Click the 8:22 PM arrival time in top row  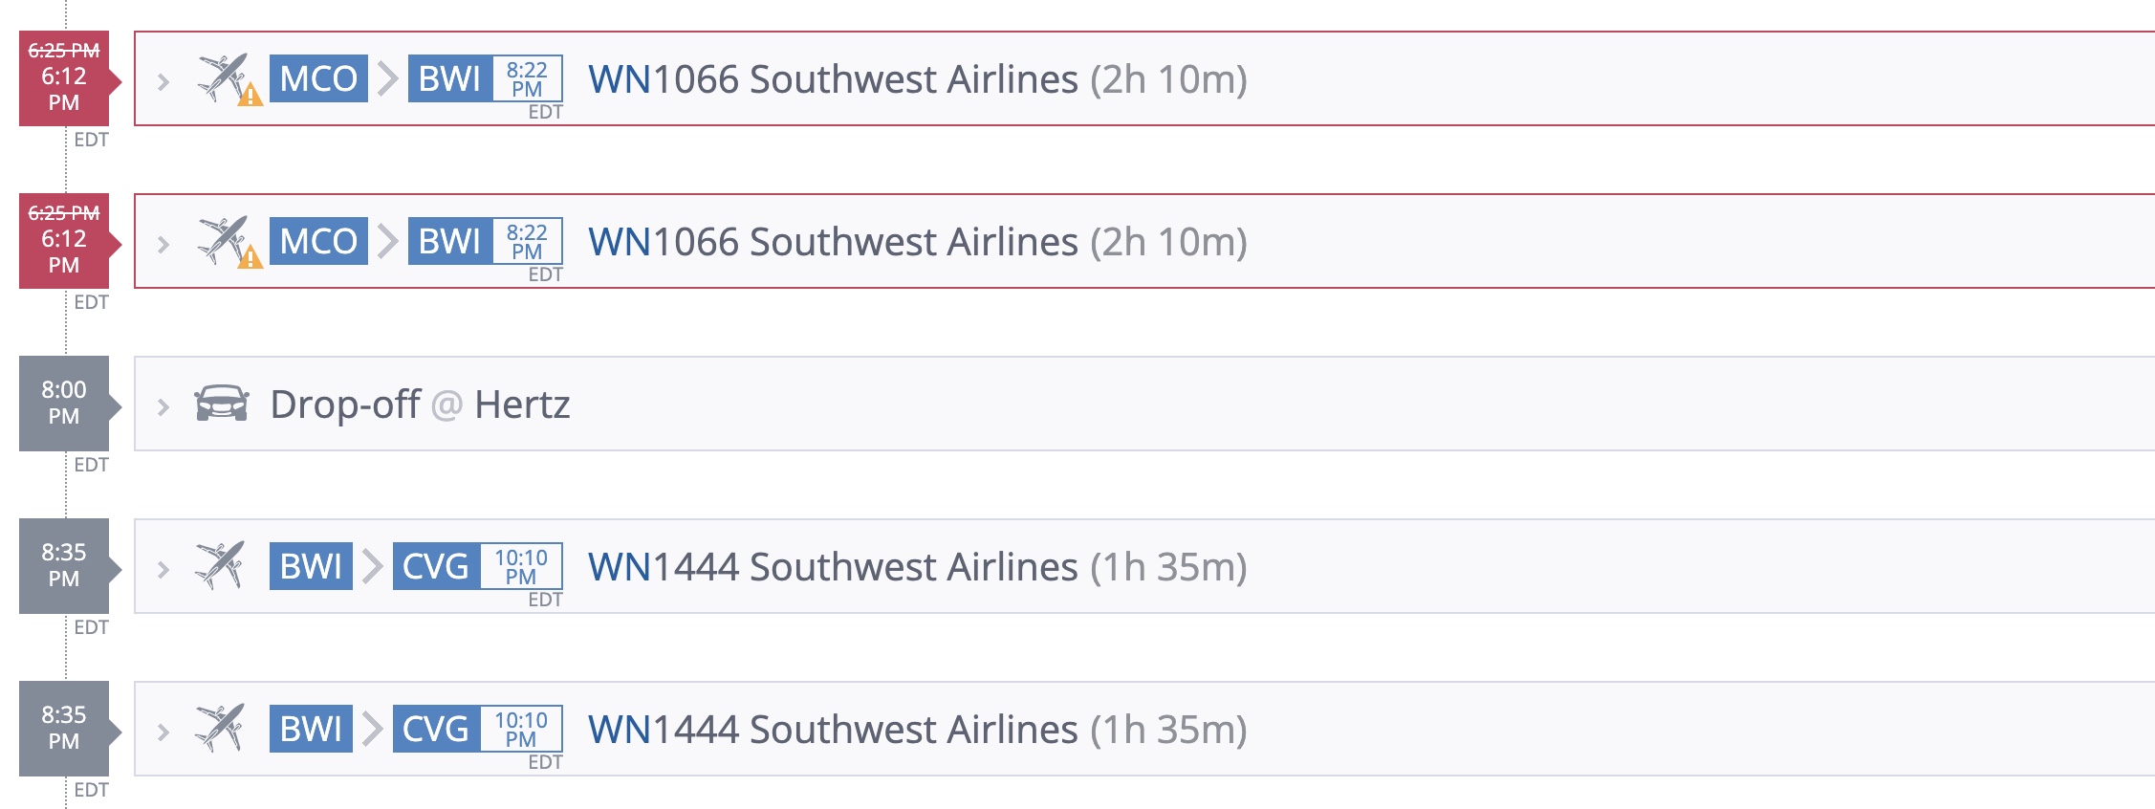click(x=527, y=78)
